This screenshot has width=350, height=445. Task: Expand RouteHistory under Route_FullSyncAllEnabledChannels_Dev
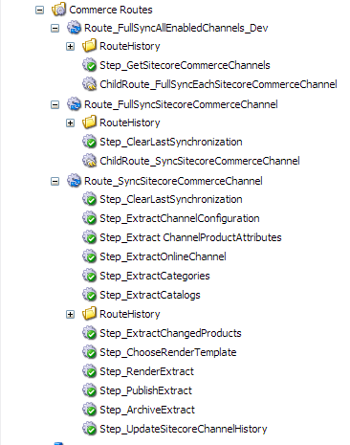click(70, 46)
